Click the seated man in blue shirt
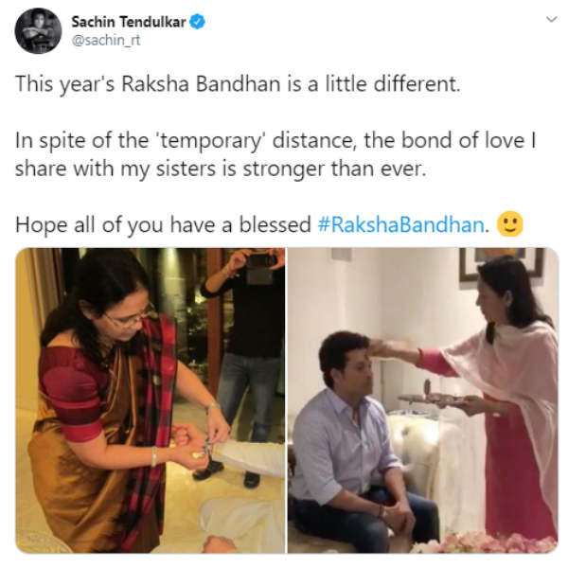568x568 pixels. 357,440
